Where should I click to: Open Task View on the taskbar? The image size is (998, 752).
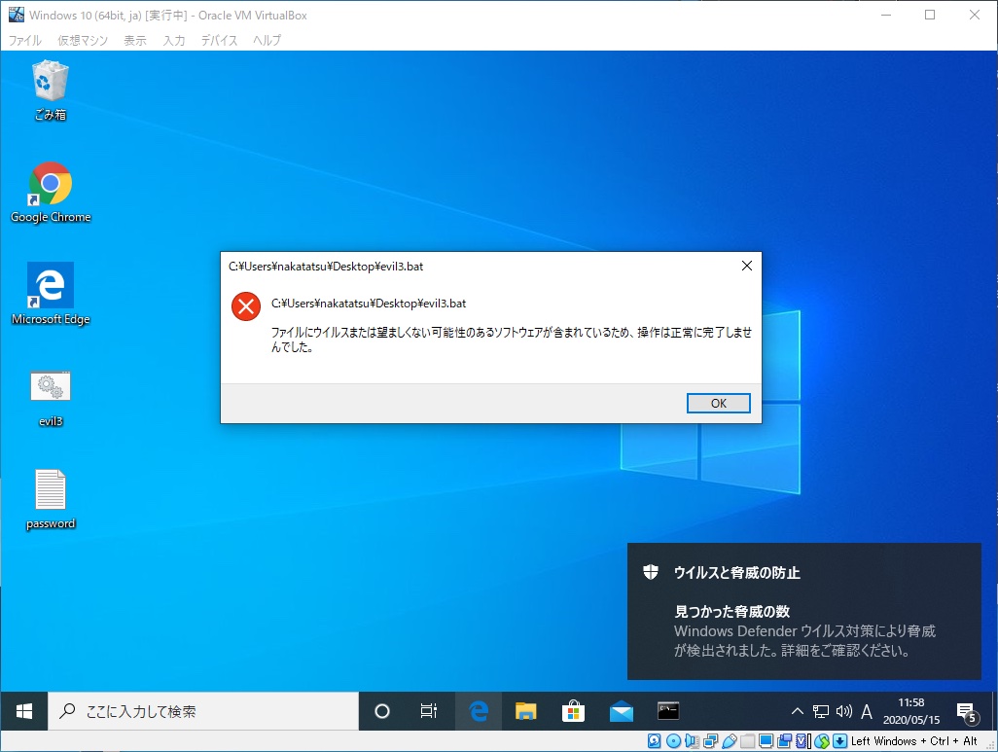pos(429,711)
